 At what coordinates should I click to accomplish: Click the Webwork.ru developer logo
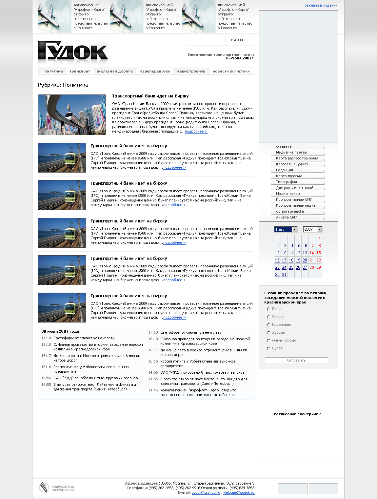coord(57,488)
